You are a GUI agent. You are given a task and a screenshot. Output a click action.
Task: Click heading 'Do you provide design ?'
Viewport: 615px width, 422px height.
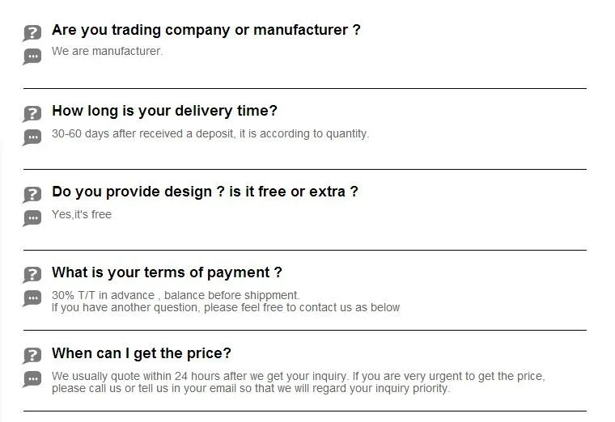pos(205,192)
